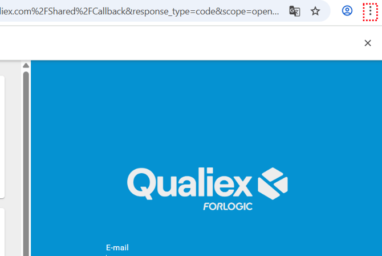This screenshot has height=256, width=382.
Task: Click the lower white card on left
Action: pyautogui.click(x=2, y=232)
